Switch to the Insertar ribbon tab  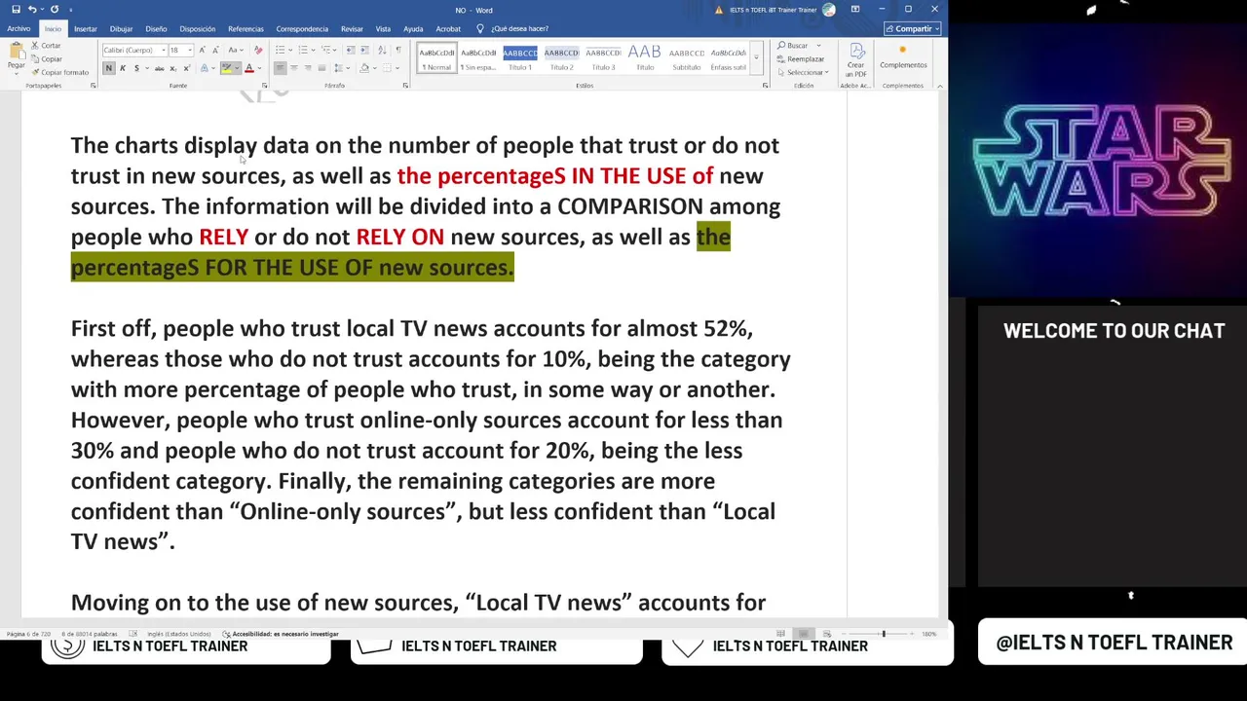85,28
